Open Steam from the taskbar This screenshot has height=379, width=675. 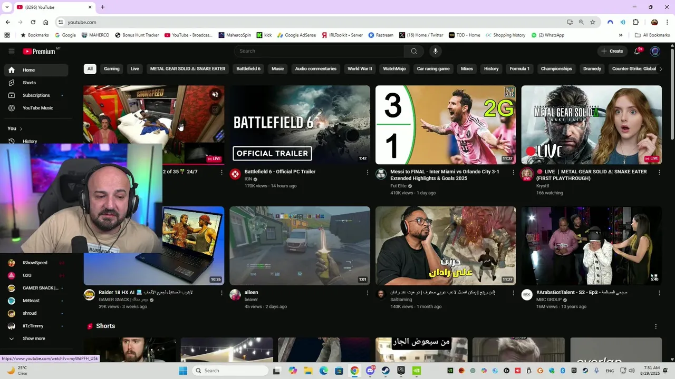coord(385,371)
